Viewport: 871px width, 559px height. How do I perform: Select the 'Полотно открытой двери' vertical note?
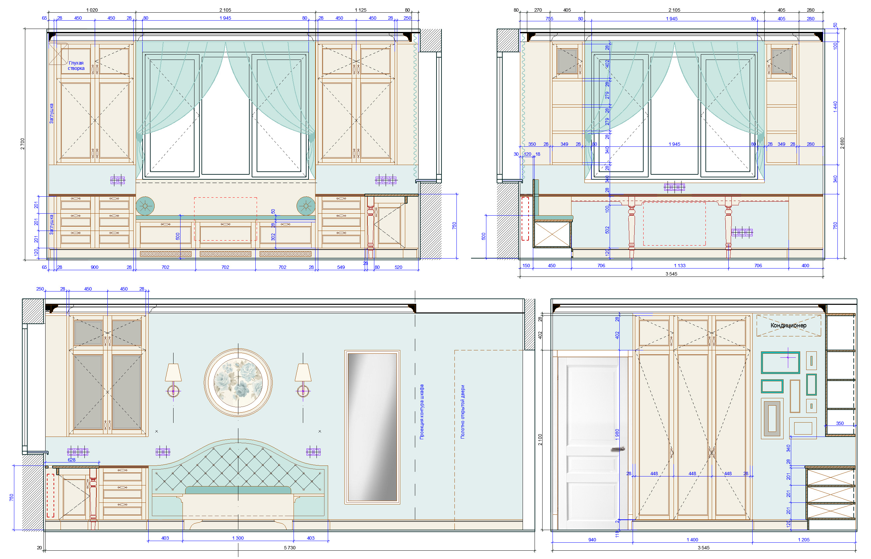[463, 412]
